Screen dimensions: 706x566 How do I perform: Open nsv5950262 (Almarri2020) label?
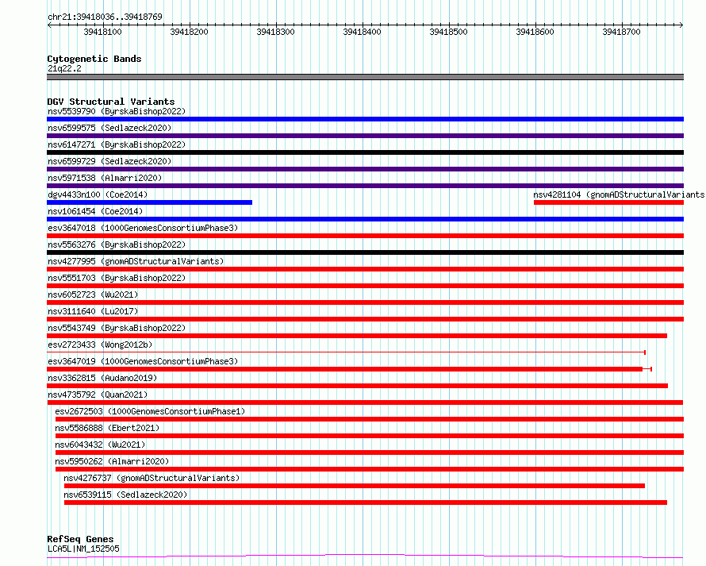112,461
